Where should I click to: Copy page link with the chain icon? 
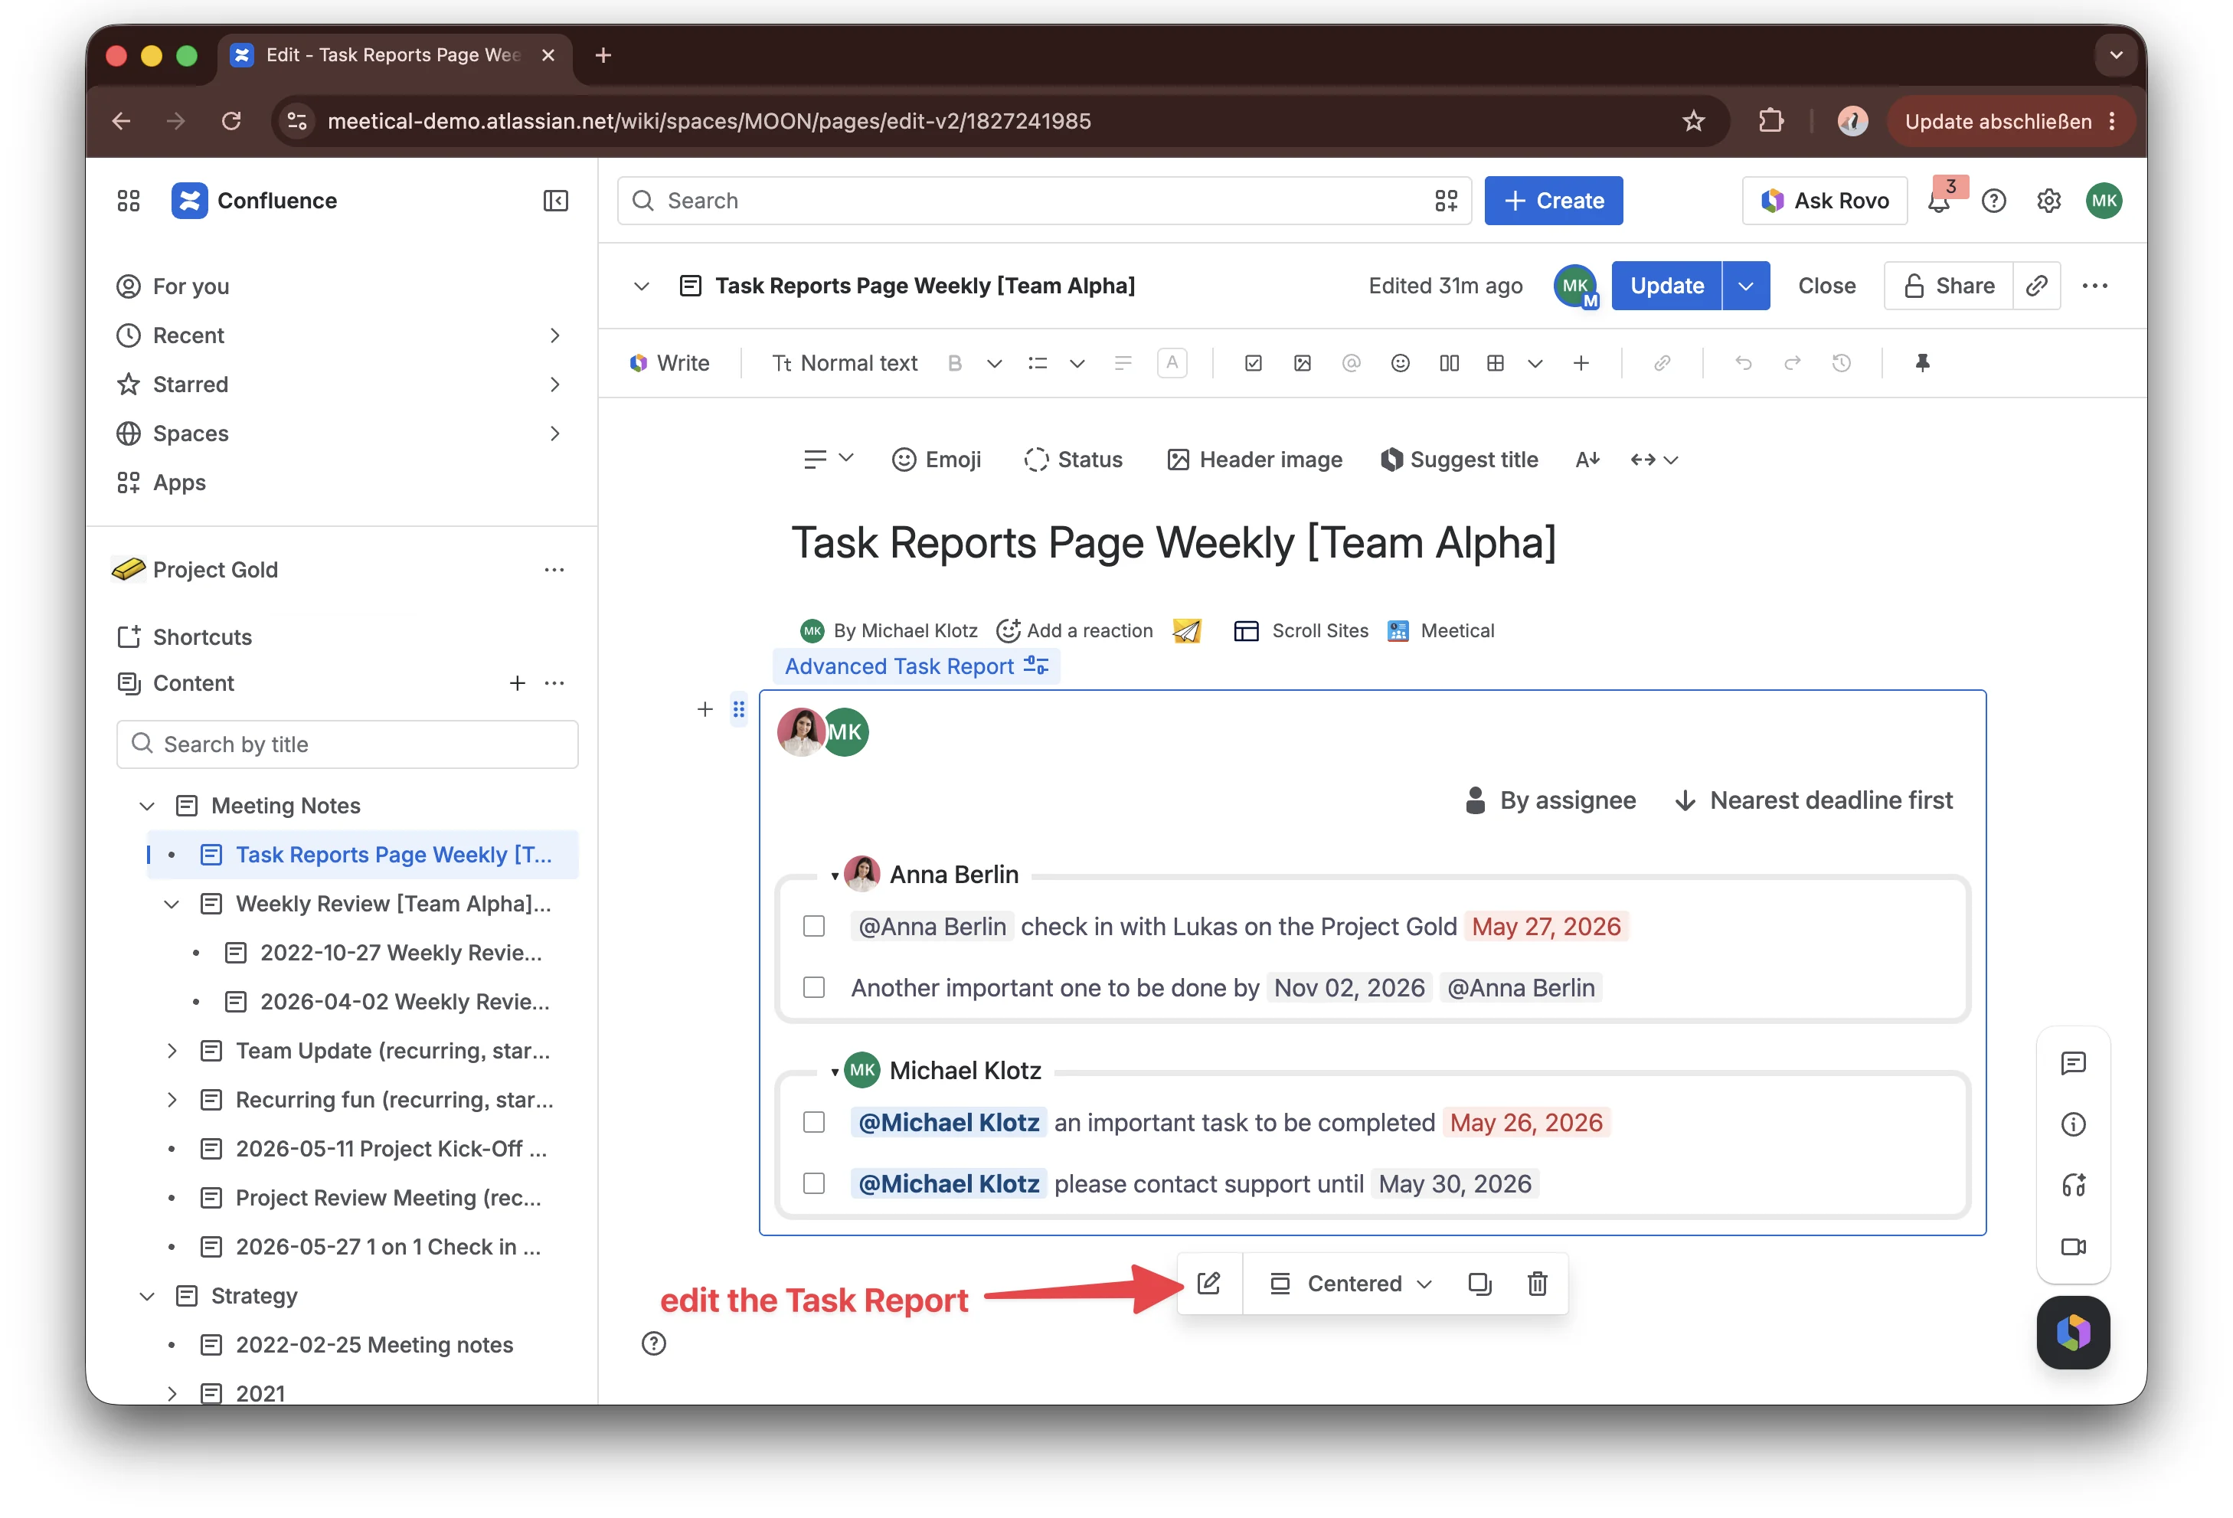[x=2036, y=286]
